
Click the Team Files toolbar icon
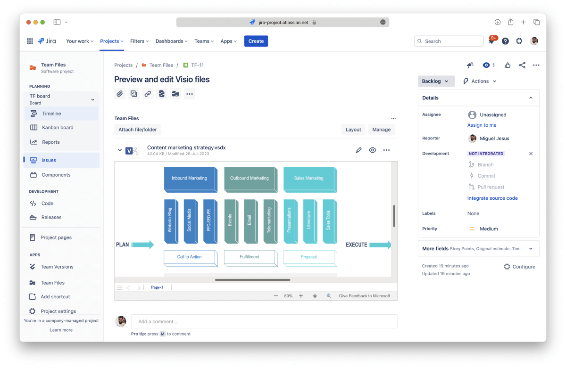175,94
